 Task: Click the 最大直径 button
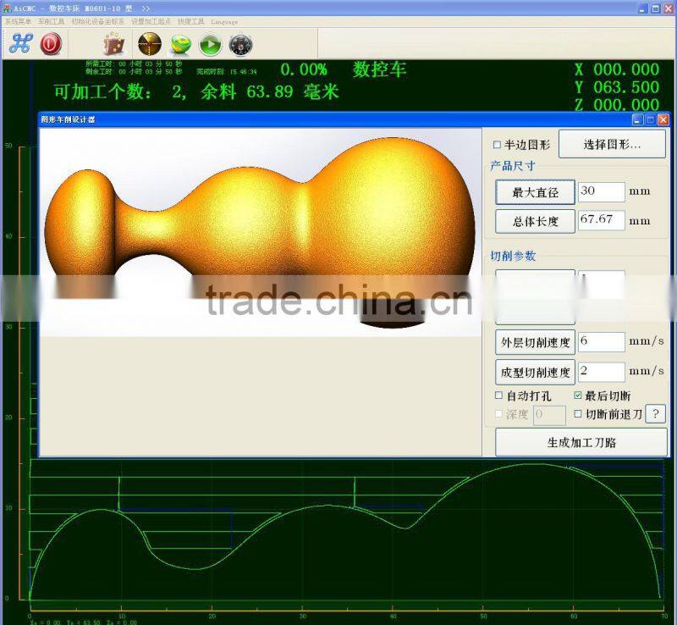[x=535, y=192]
